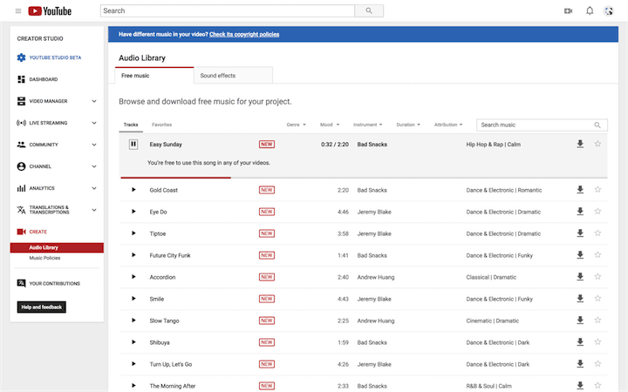Expand the Video Manager section chevron
This screenshot has height=392, width=628.
point(94,101)
